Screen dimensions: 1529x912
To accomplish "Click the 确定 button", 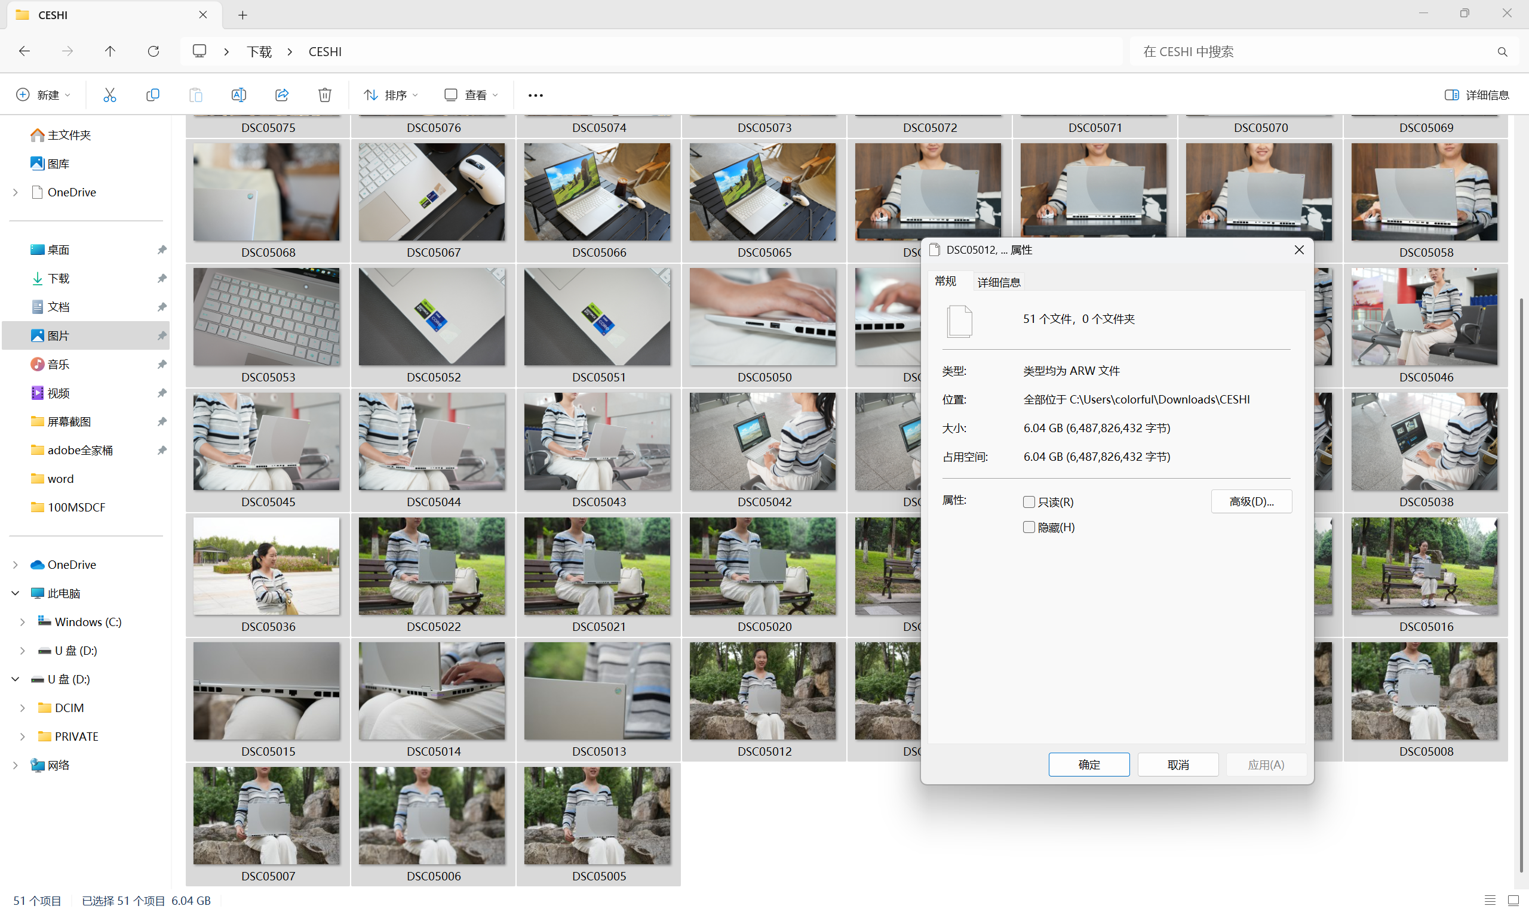I will 1088,765.
